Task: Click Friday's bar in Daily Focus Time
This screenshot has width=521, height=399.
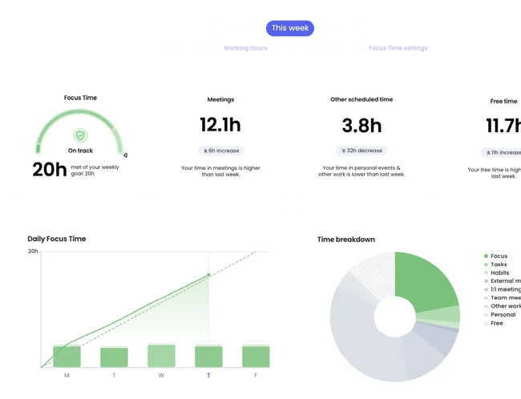Action: pos(256,357)
